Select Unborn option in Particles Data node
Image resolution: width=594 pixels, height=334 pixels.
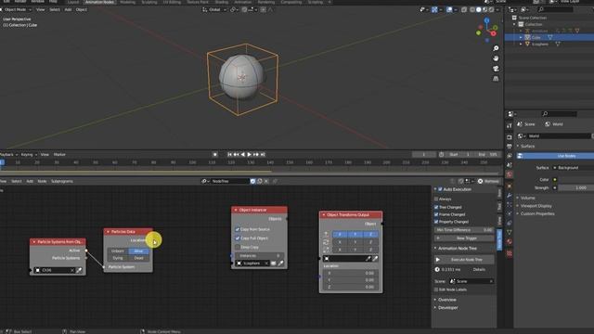[118, 251]
